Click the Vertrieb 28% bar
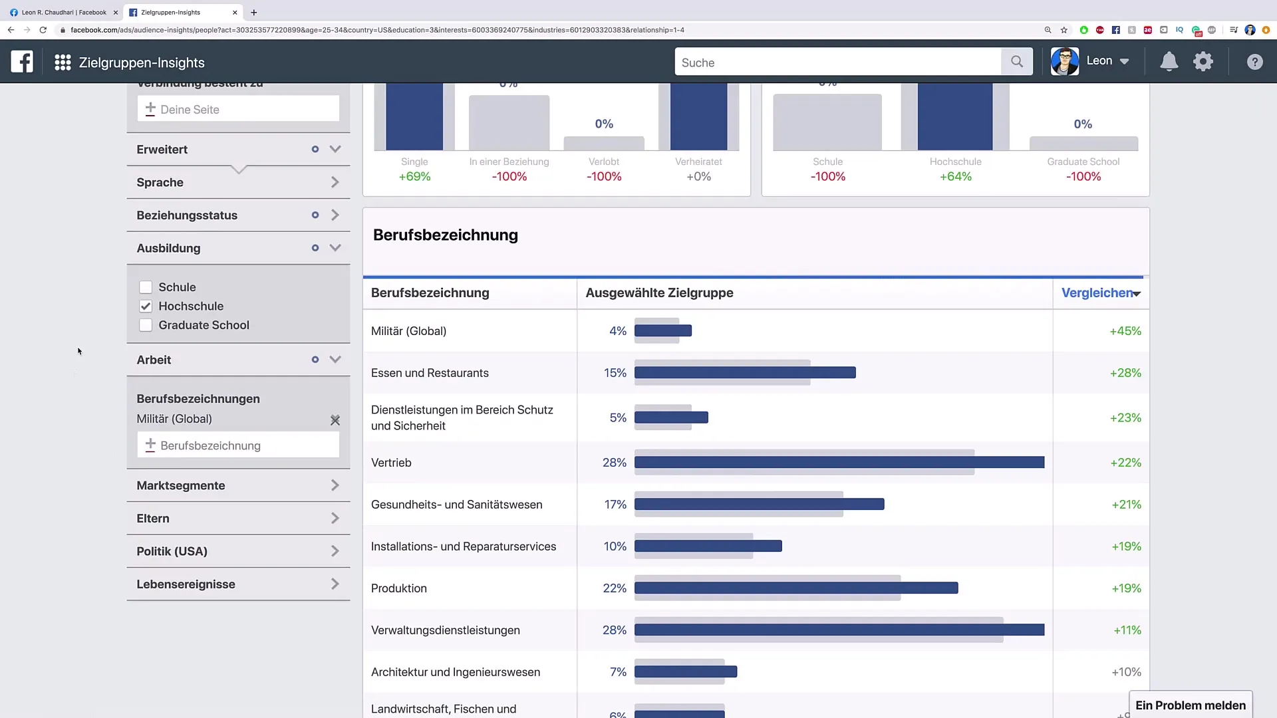The image size is (1277, 718). (x=839, y=463)
